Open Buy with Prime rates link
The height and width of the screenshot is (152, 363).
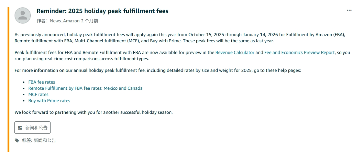[49, 101]
